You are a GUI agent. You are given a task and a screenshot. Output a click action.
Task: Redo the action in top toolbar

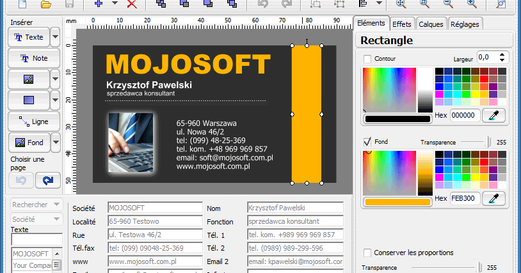tap(286, 4)
